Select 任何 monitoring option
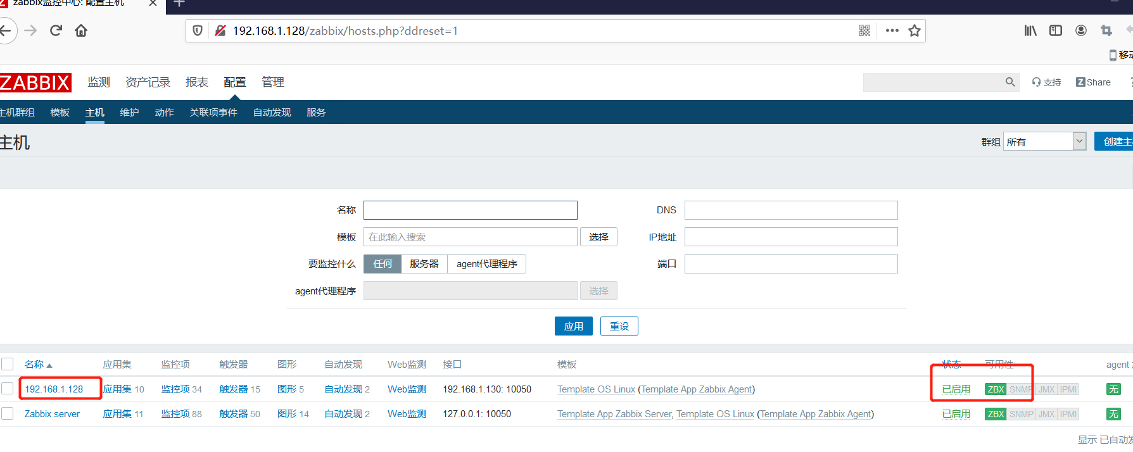This screenshot has width=1133, height=452. (x=383, y=264)
